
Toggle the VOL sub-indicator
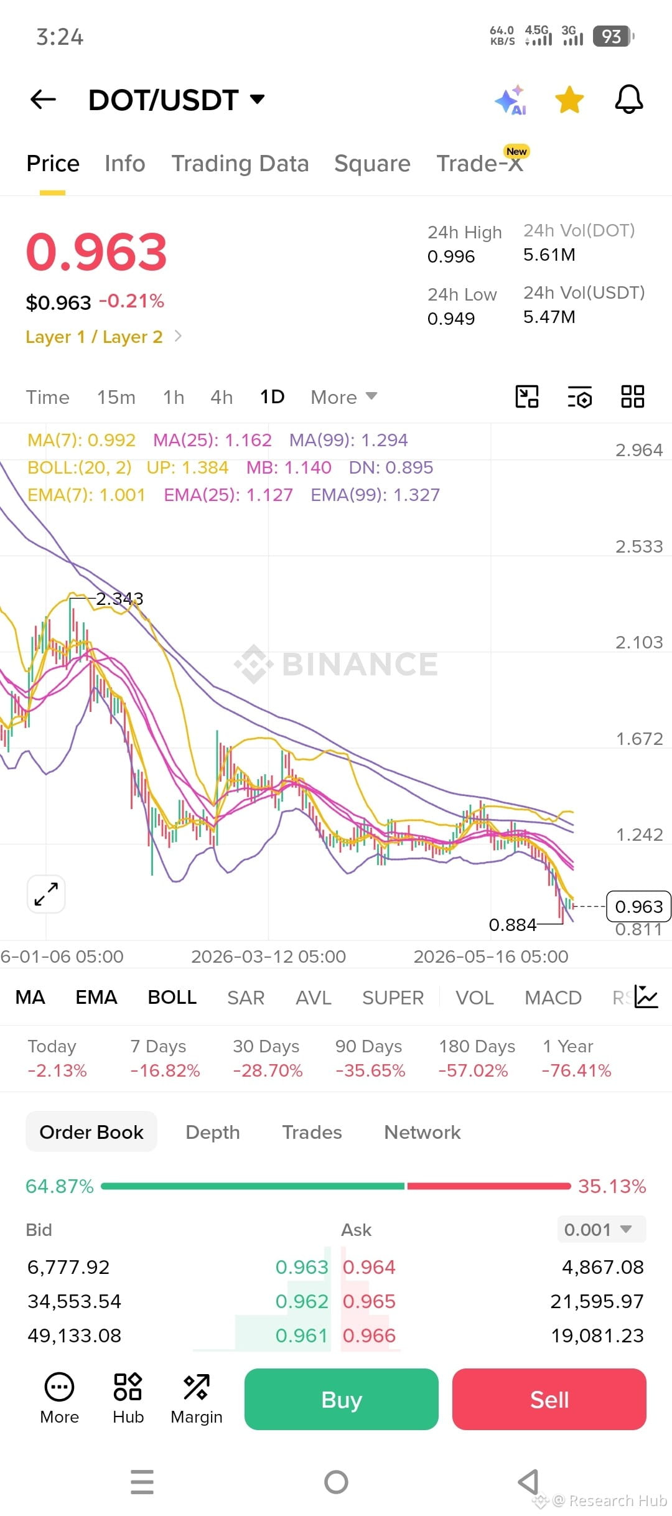point(475,998)
